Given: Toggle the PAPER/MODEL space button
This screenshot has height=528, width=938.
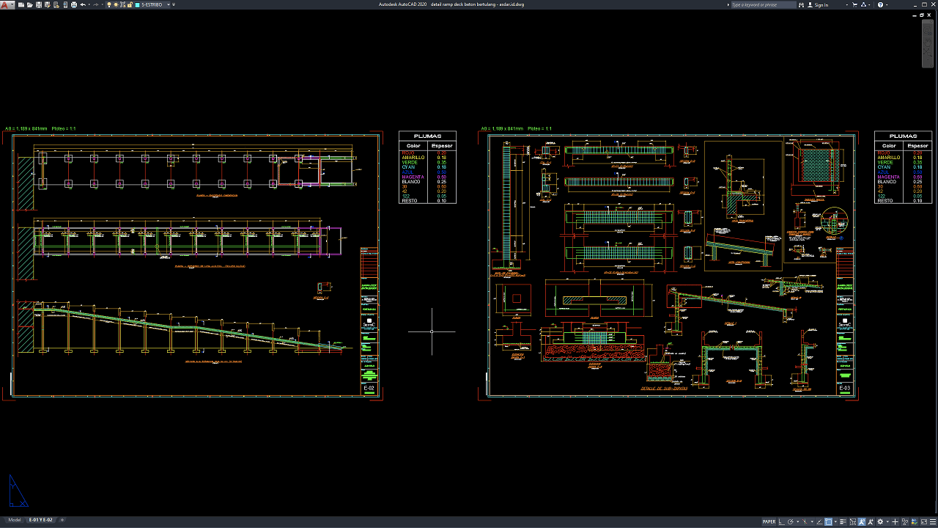Looking at the screenshot, I should [769, 522].
